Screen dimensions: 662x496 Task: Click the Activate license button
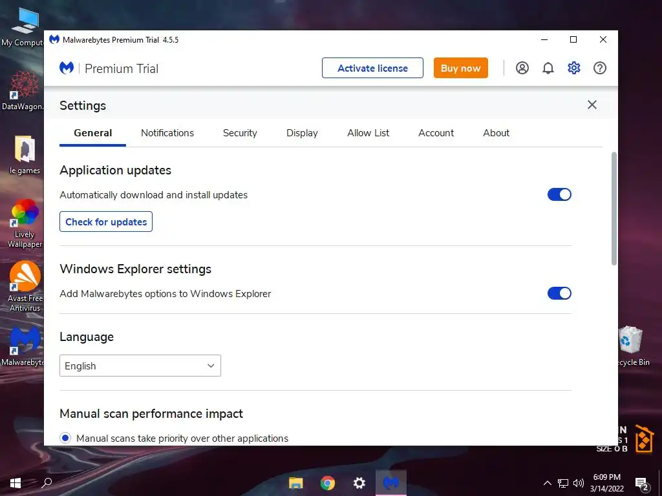[x=372, y=68]
